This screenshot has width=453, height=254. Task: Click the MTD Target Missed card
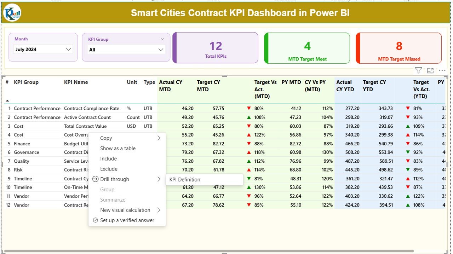pos(399,48)
